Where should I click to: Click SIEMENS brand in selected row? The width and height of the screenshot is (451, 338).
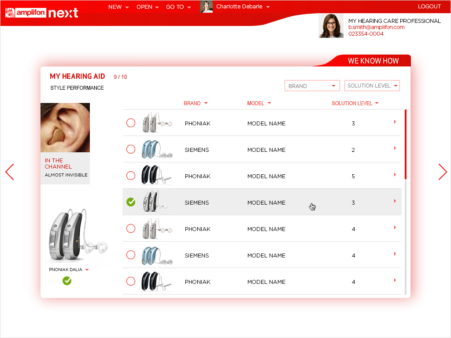click(197, 202)
